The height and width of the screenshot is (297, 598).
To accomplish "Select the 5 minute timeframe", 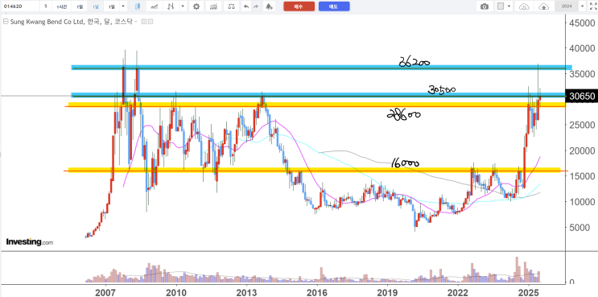I will pyautogui.click(x=46, y=6).
